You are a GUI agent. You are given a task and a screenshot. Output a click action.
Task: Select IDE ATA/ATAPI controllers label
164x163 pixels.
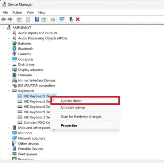pyautogui.click(x=37, y=86)
